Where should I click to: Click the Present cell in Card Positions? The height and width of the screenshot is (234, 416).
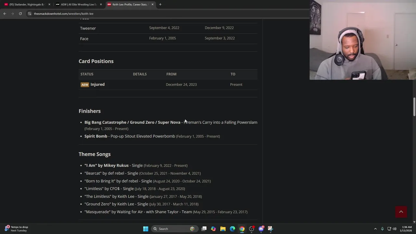tap(236, 84)
